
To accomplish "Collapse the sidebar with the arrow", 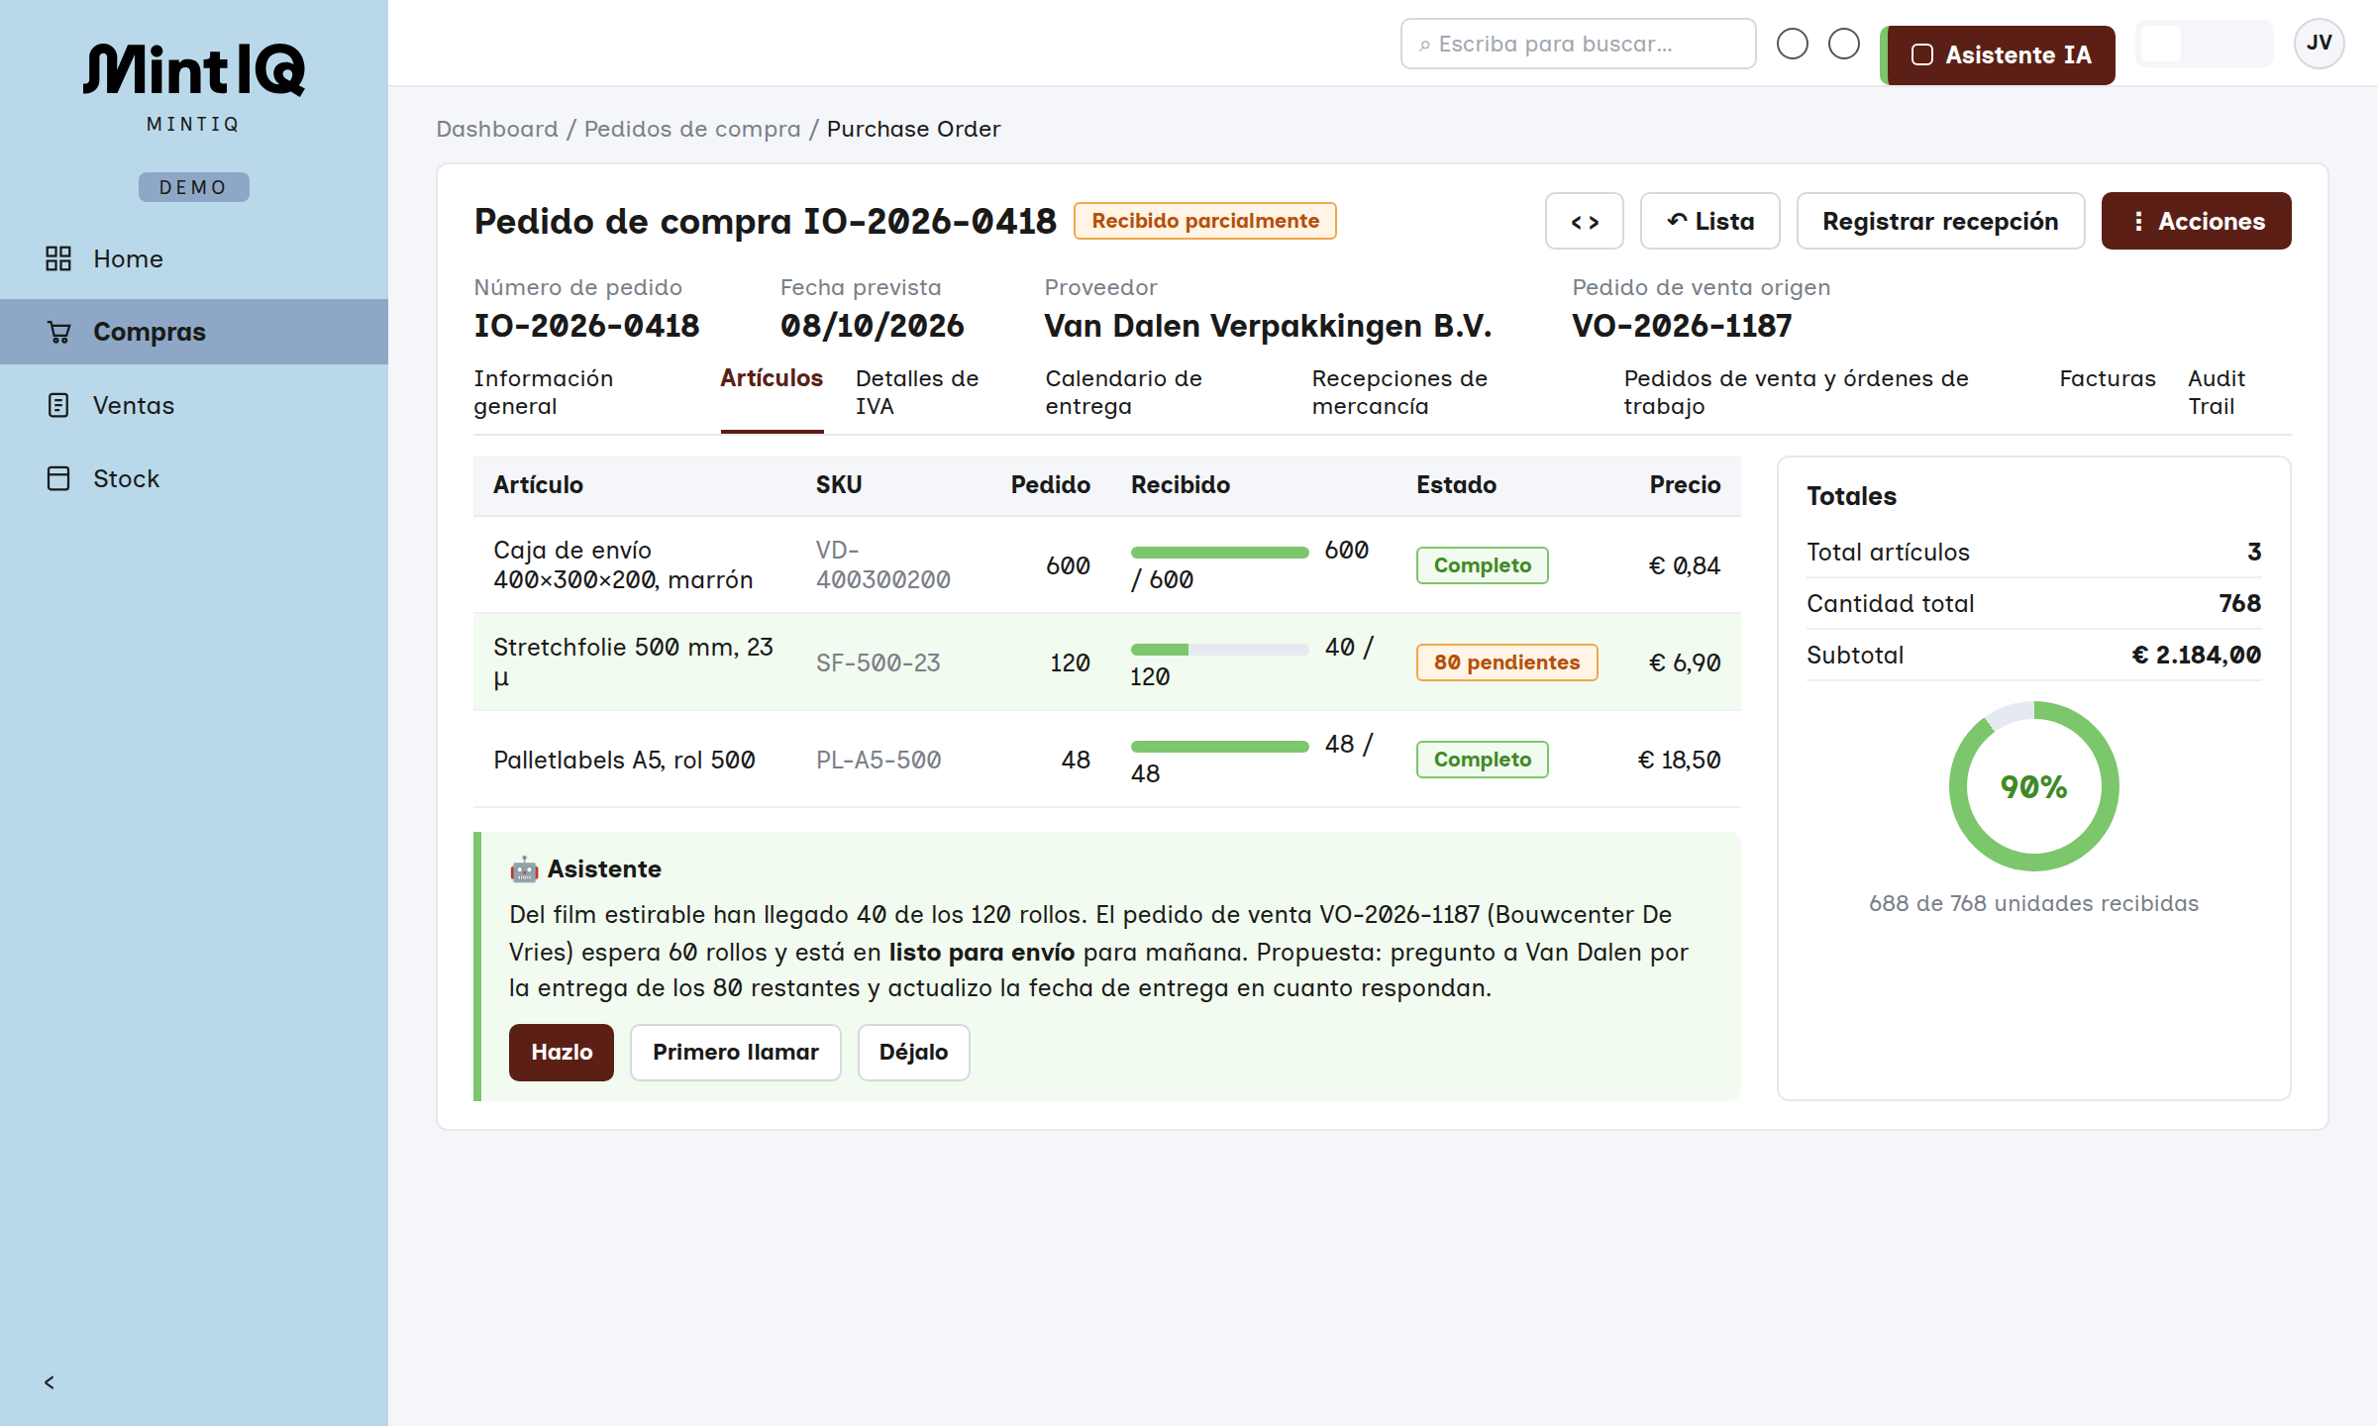I will [x=50, y=1382].
